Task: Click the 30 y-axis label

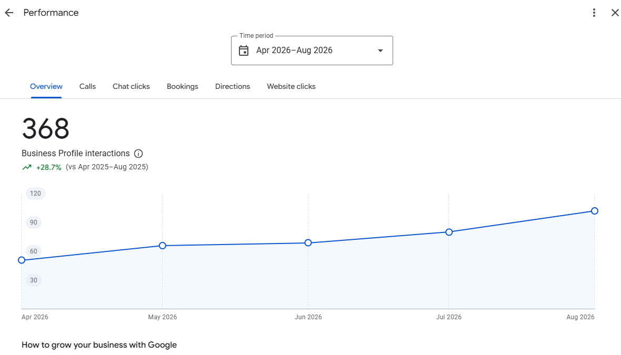Action: (x=34, y=280)
